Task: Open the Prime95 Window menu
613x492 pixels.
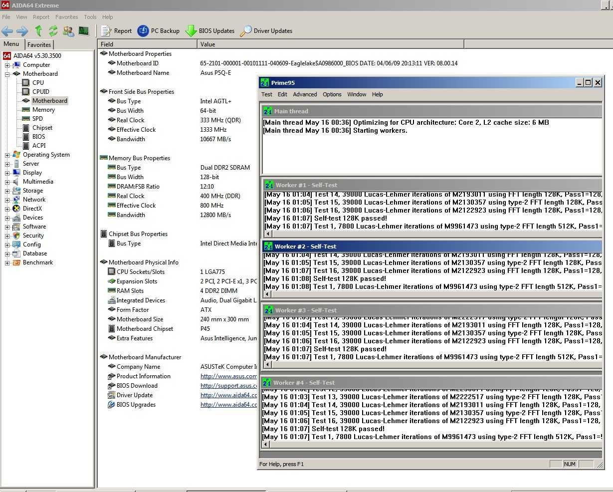Action: (x=357, y=94)
